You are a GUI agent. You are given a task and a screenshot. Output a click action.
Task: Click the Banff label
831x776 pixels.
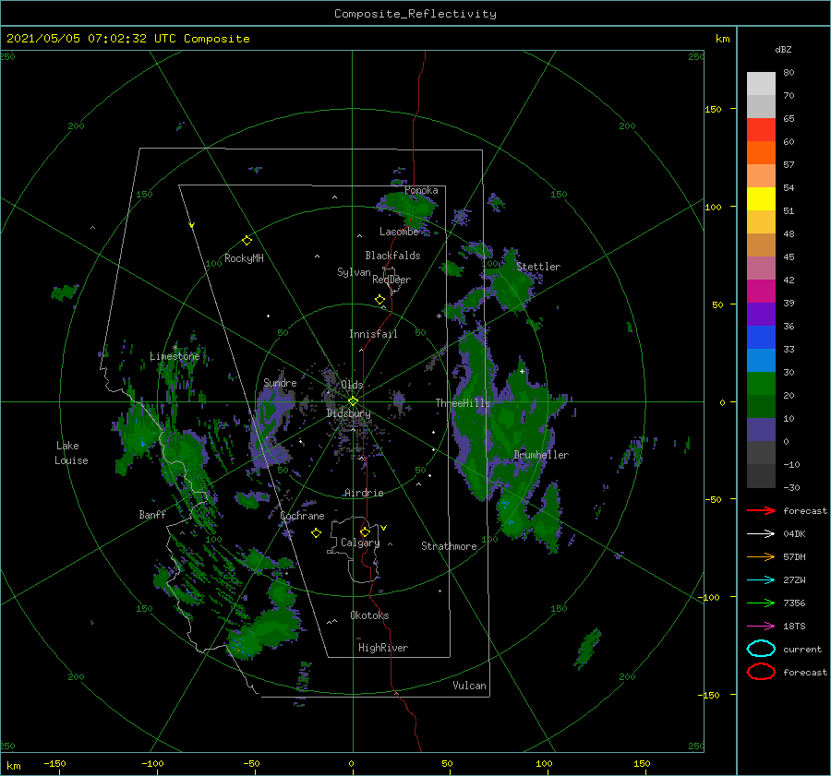click(x=152, y=514)
